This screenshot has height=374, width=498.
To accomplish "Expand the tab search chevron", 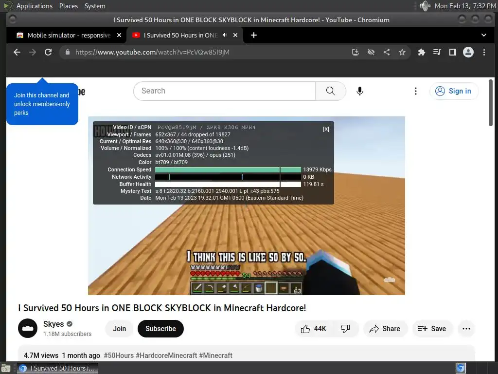I will [x=484, y=35].
